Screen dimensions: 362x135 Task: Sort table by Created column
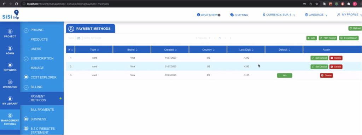[x=170, y=49]
